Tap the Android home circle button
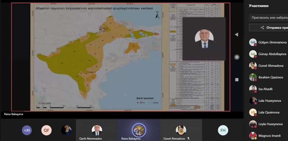288x141 pixels. pos(237,57)
